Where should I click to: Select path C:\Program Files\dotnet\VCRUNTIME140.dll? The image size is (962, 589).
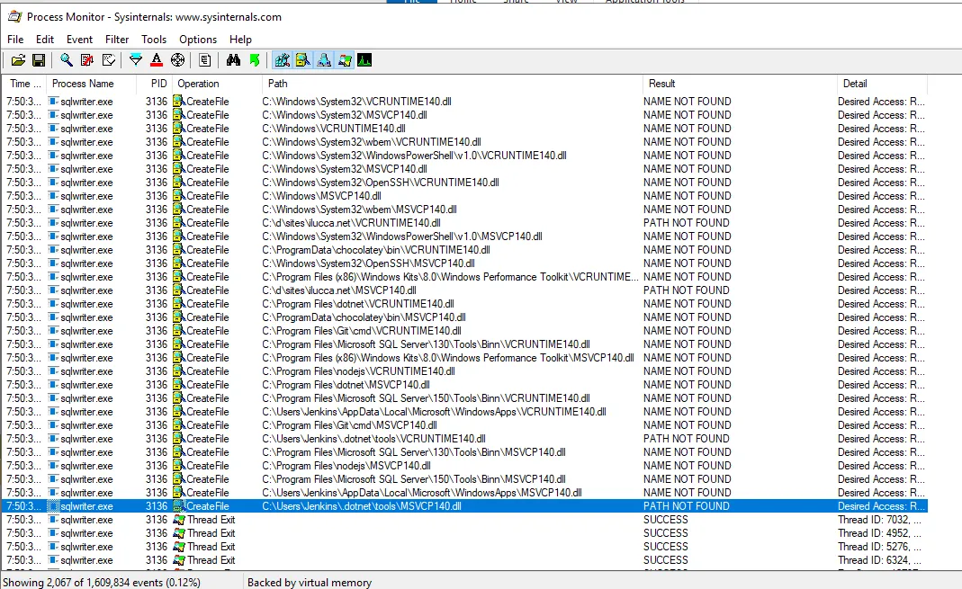tap(357, 303)
